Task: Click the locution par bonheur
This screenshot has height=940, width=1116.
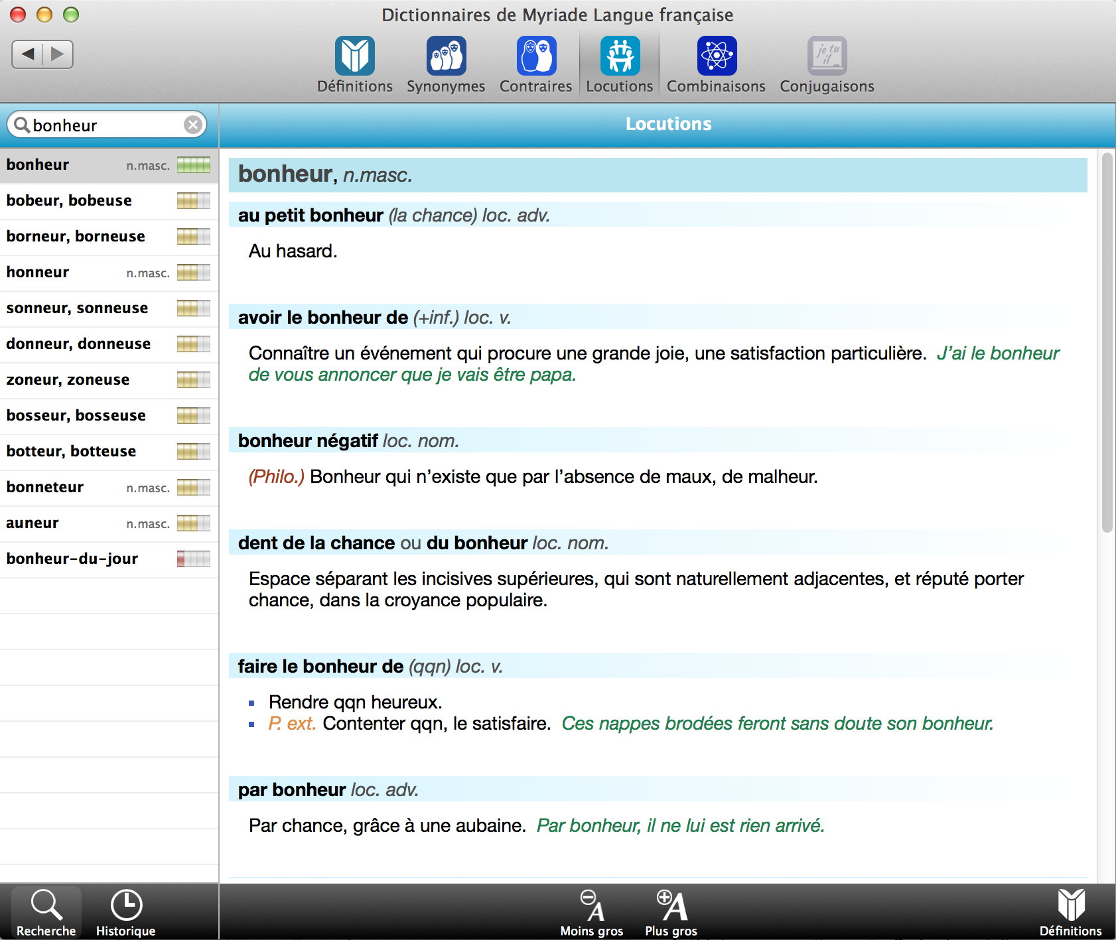Action: click(x=292, y=790)
